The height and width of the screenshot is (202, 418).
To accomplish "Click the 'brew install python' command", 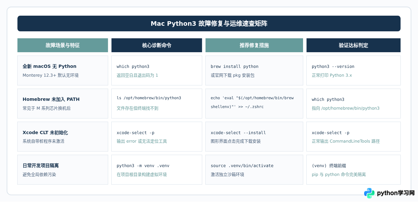I will [234, 67].
